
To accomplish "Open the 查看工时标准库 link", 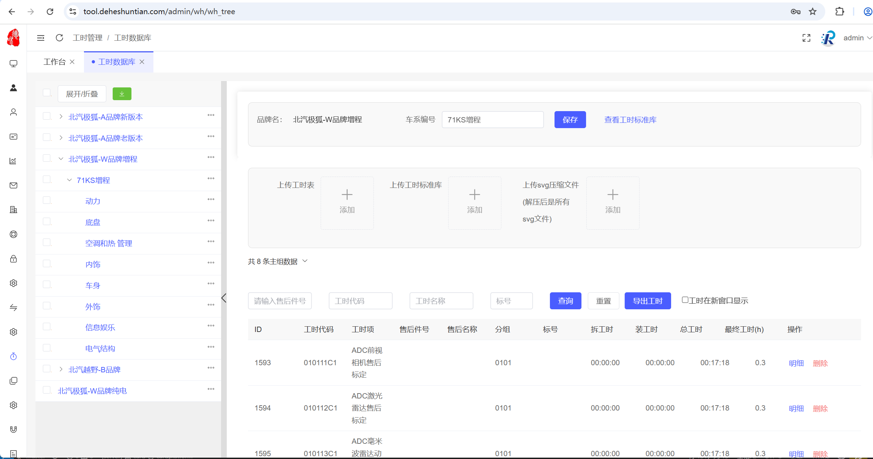I will click(630, 120).
